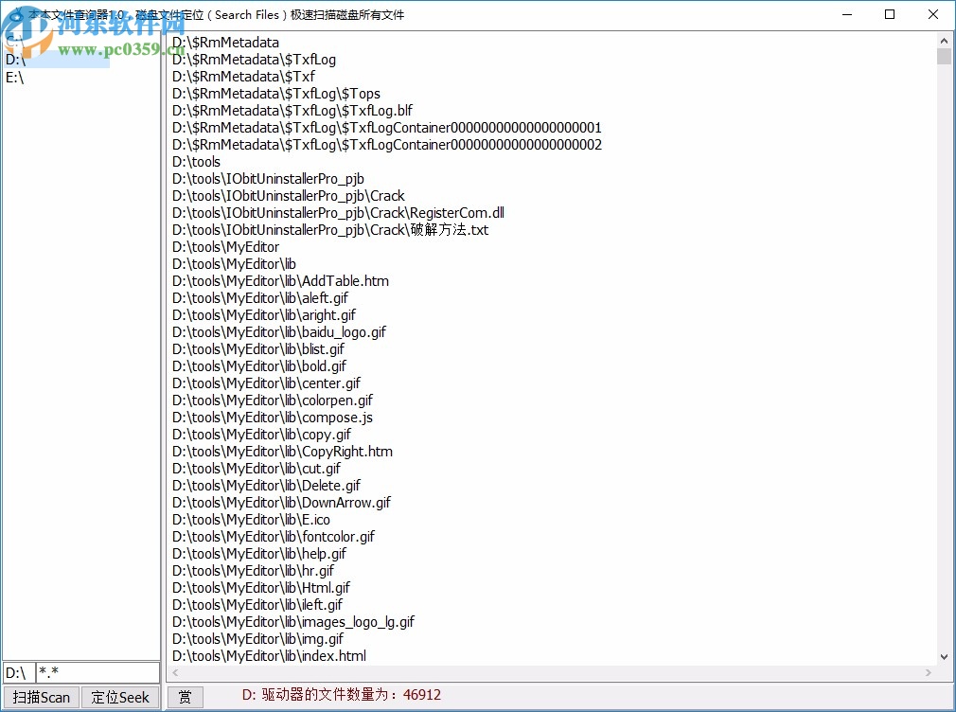Select row RegisterCom.dll
956x712 pixels.
coord(338,213)
